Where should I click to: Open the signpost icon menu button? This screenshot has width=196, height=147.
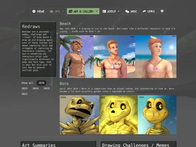162,11
